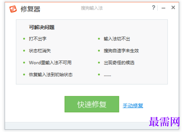Click the 搜狗输入法 title label
Viewport: 186px width, 132px height.
[x=92, y=8]
